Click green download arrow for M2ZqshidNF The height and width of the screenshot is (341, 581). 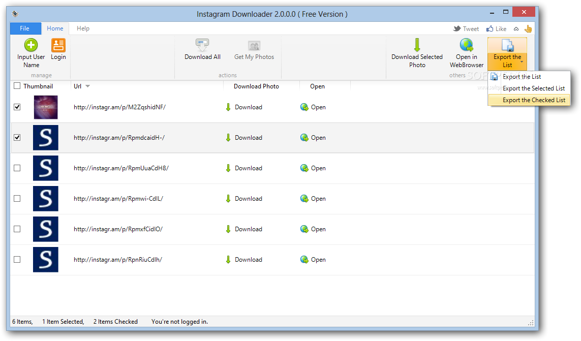pyautogui.click(x=228, y=107)
